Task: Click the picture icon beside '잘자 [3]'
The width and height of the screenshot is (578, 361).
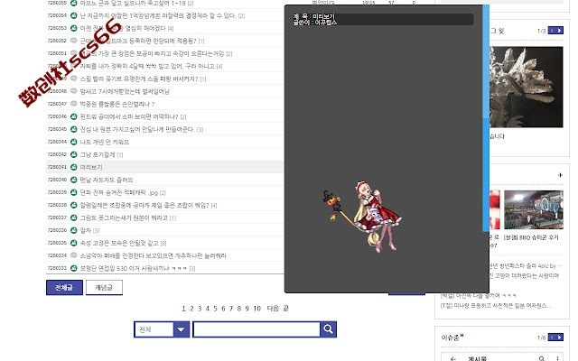Action: [74, 230]
